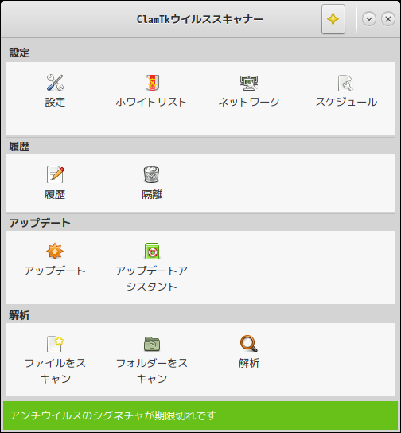Open the アップデートアシスタント green book icon
Viewport: 401px width, 433px height.
152,251
